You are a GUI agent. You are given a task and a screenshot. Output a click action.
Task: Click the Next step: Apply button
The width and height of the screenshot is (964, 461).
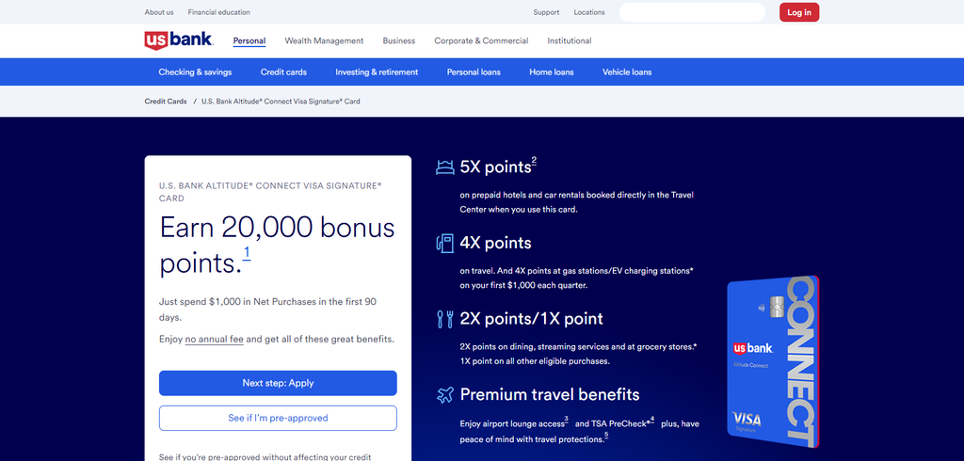278,383
